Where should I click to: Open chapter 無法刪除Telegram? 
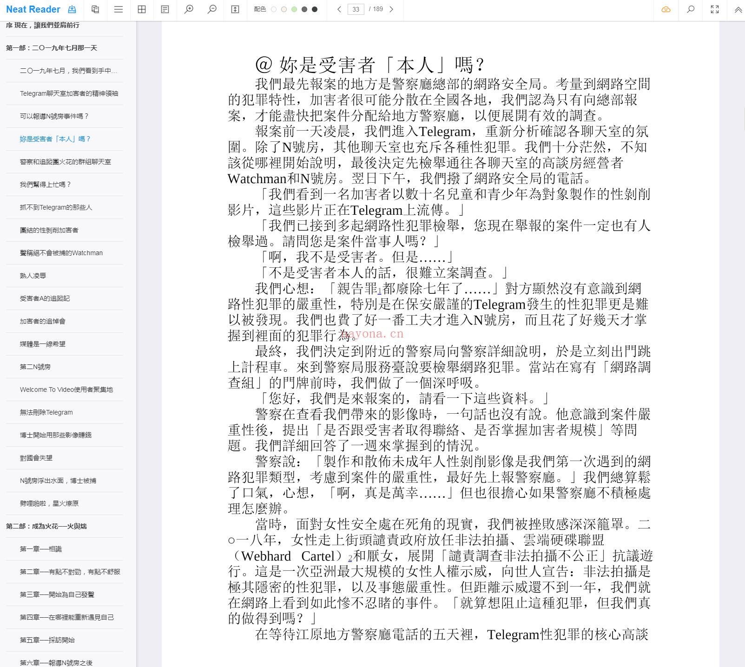coord(46,412)
